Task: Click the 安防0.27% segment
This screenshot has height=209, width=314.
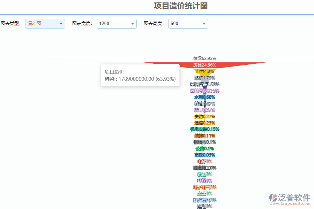Action: pyautogui.click(x=205, y=117)
